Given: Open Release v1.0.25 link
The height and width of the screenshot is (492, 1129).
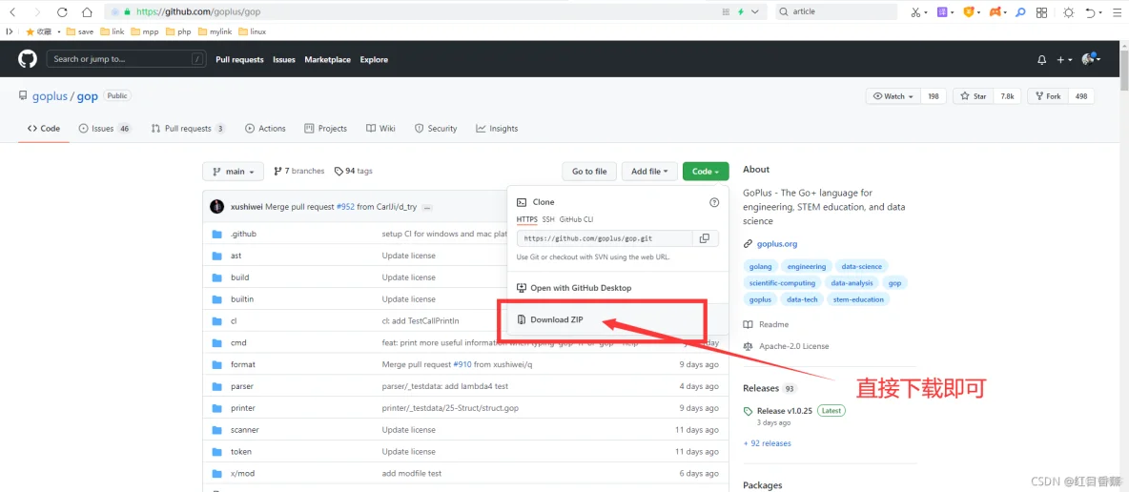Looking at the screenshot, I should tap(784, 411).
